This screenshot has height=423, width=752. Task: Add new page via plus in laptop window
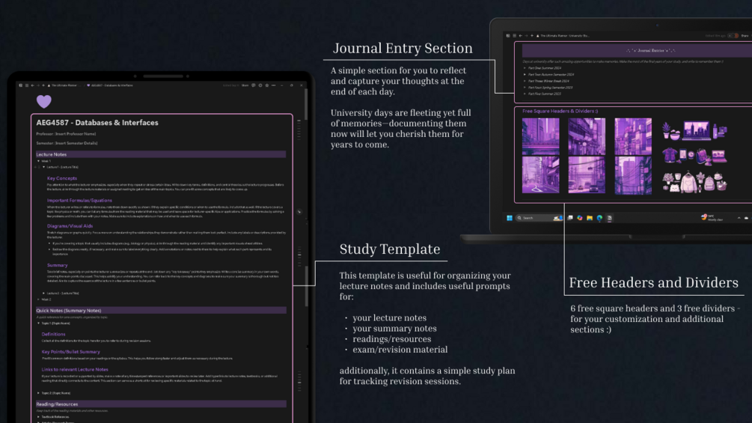(x=531, y=35)
